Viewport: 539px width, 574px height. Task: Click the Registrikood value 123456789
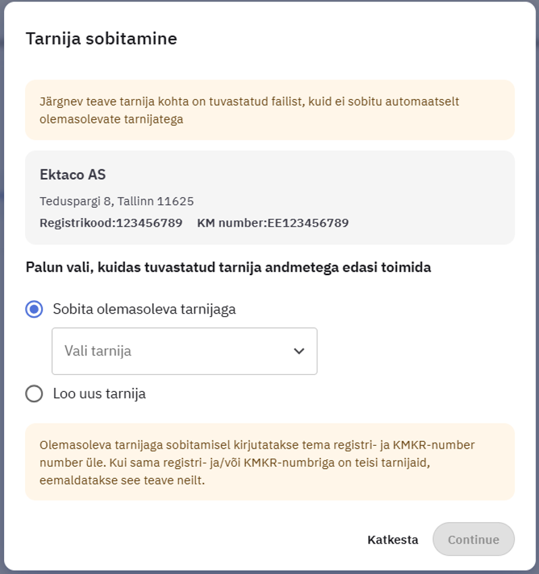click(149, 223)
